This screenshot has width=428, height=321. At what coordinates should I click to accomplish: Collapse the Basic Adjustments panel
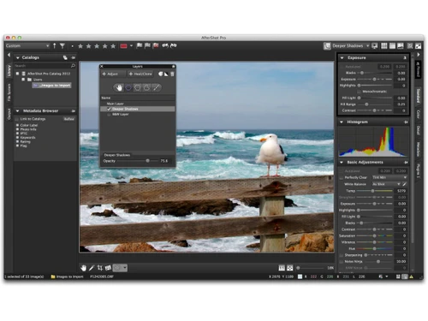click(342, 163)
